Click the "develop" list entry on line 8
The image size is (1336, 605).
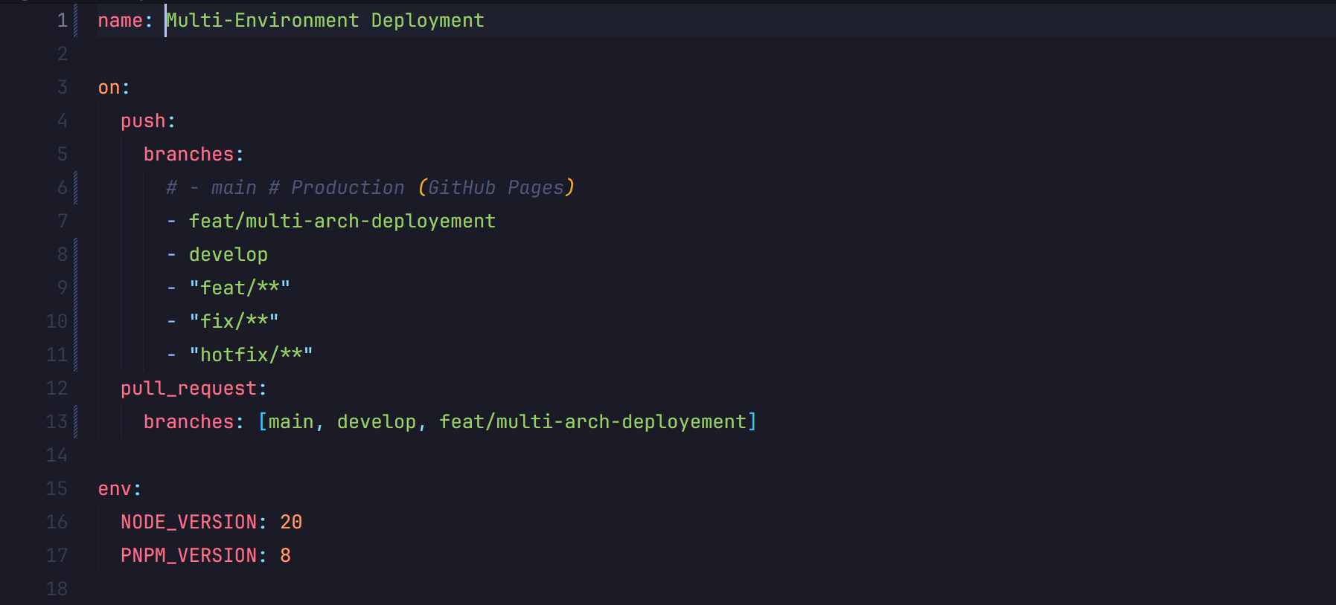pos(228,255)
